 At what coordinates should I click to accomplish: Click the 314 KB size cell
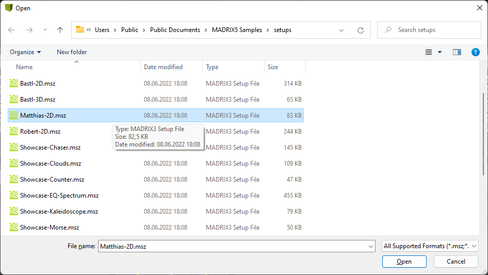tap(292, 84)
